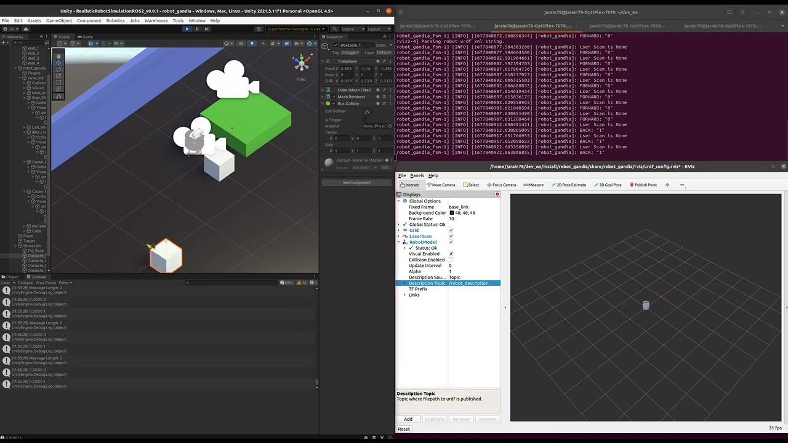Collapse the RobotModel display in RViz
The height and width of the screenshot is (443, 788).
(x=399, y=242)
